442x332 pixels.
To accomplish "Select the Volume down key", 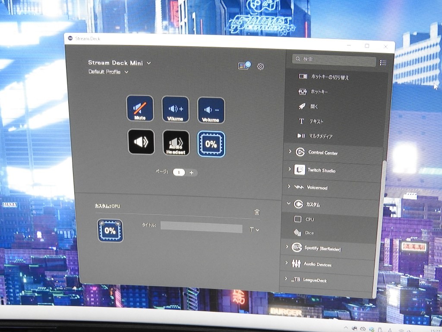I will (x=211, y=110).
